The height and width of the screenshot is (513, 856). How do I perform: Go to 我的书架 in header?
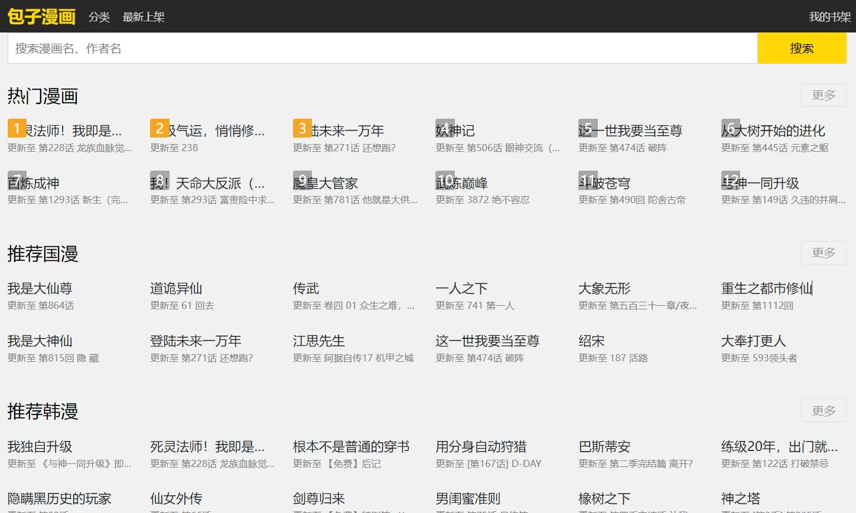click(x=829, y=17)
